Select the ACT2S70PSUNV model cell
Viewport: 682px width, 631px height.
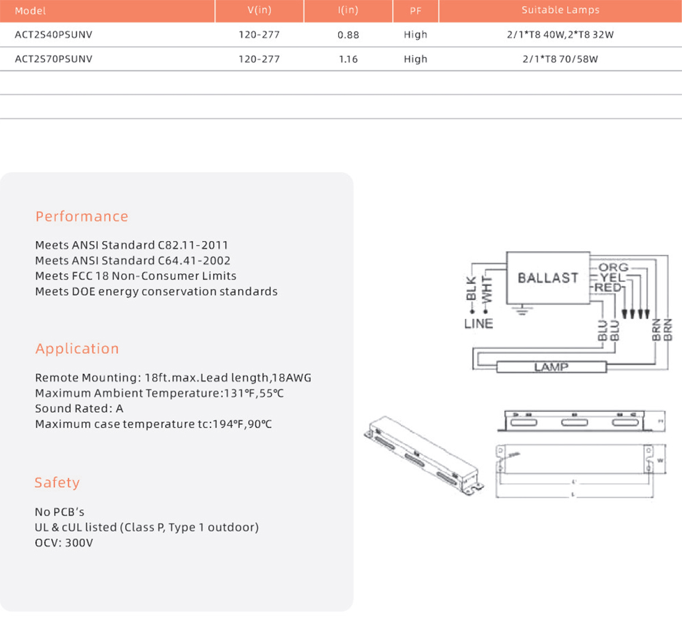pos(53,59)
